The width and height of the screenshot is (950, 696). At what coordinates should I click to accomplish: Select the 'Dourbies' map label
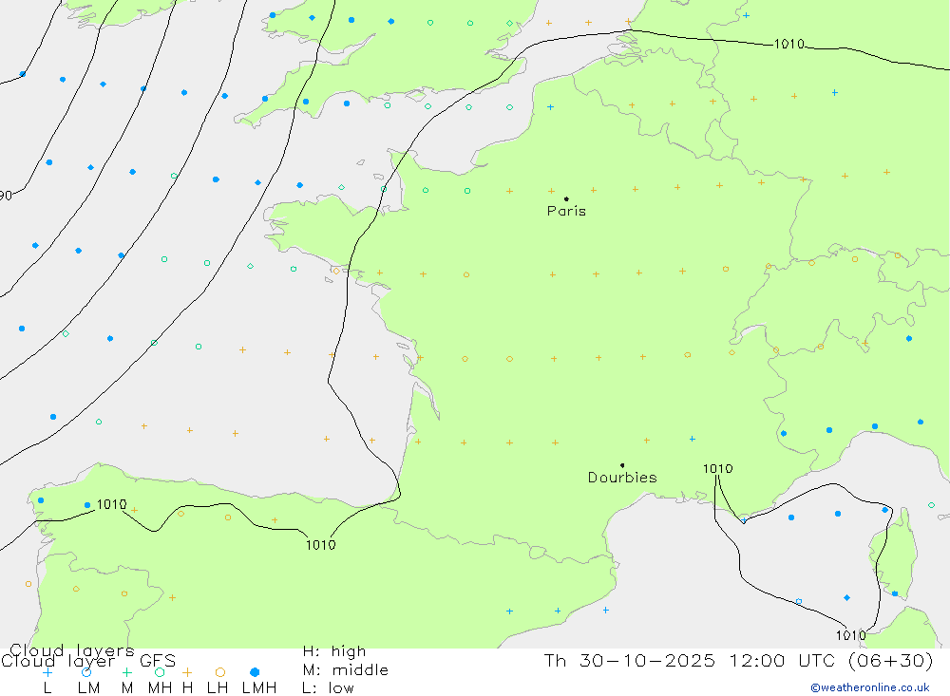click(622, 478)
